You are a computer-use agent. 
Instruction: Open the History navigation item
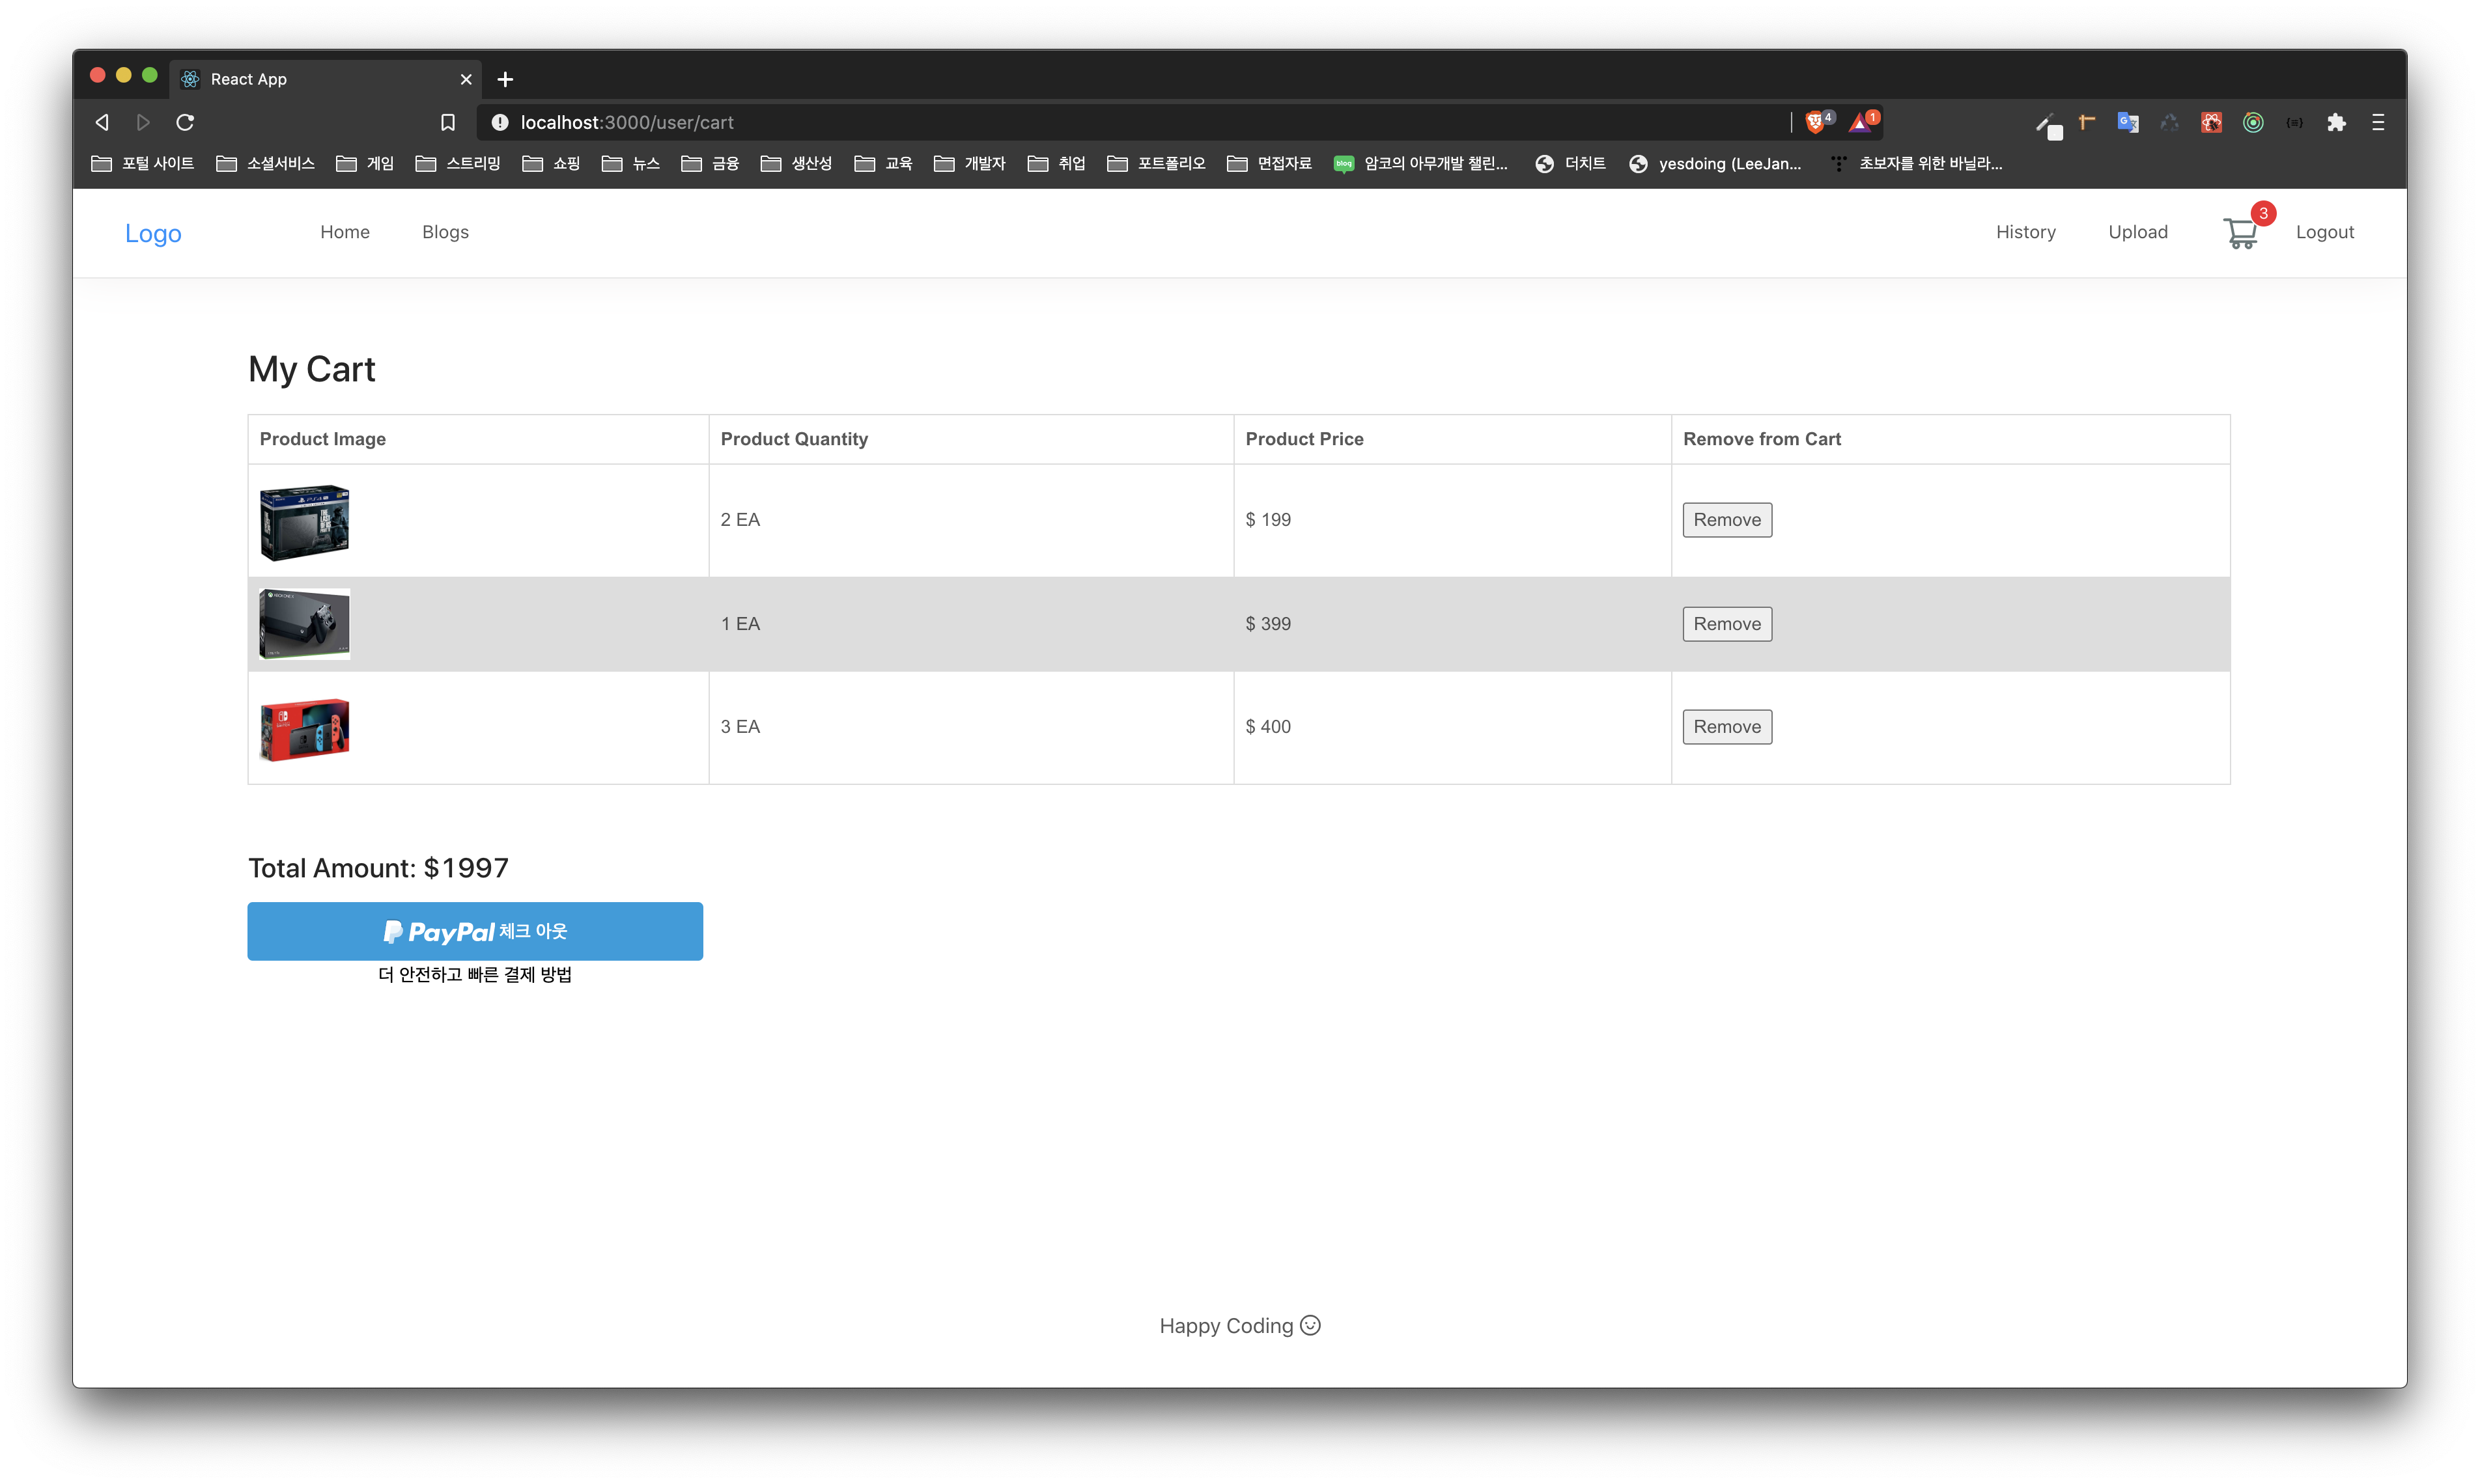coord(2025,231)
